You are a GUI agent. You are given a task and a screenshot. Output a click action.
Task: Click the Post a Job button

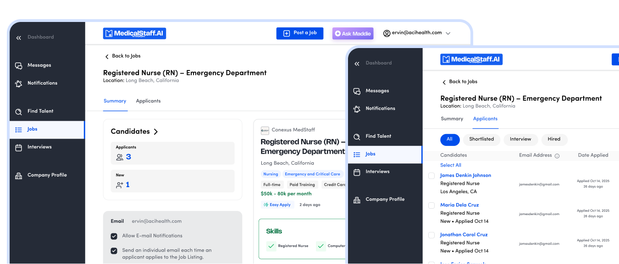299,33
